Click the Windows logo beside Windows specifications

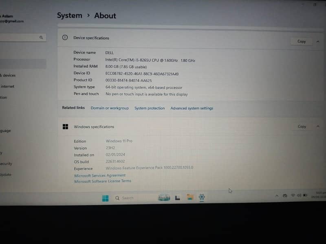65,126
